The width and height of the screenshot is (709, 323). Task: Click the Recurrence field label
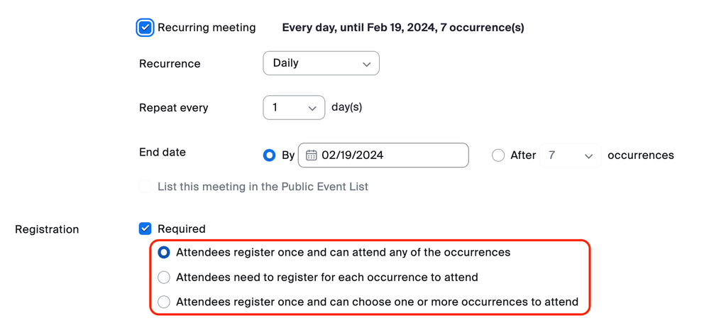point(170,64)
